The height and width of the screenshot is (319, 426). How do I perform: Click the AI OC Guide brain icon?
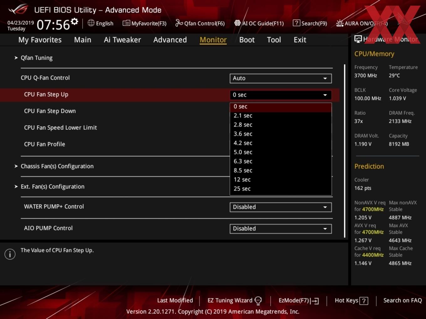point(237,23)
